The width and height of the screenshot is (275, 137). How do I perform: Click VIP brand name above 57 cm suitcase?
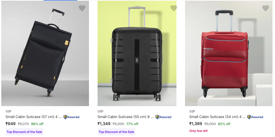tap(8, 111)
